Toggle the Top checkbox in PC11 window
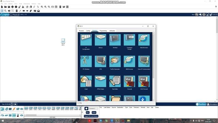 coord(78,103)
